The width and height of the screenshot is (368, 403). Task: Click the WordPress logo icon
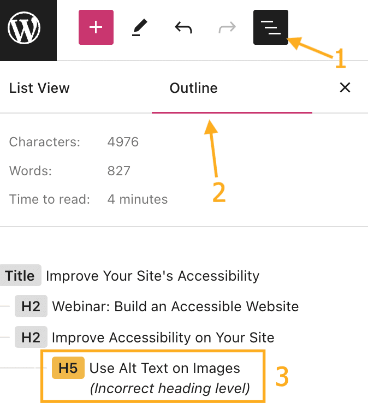[x=24, y=27]
